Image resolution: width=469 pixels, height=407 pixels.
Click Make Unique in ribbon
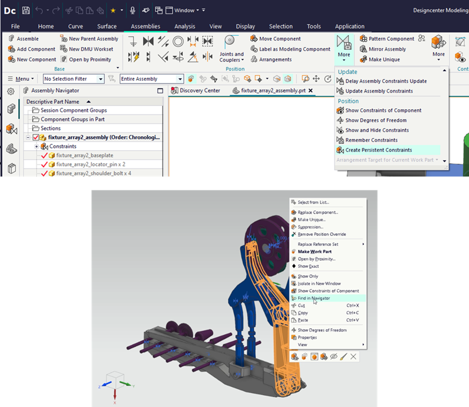click(380, 59)
